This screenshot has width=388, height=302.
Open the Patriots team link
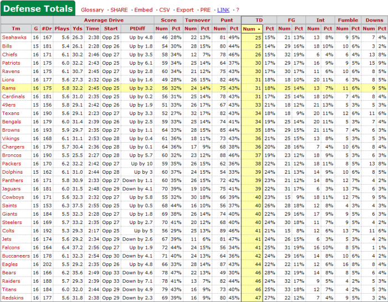(11, 63)
